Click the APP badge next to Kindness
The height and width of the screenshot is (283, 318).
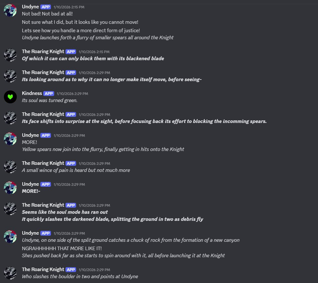(49, 93)
